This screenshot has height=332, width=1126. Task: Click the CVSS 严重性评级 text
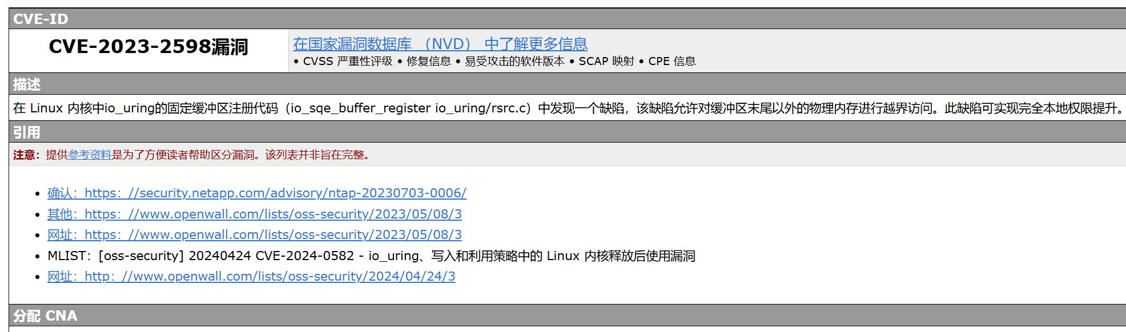pos(348,61)
